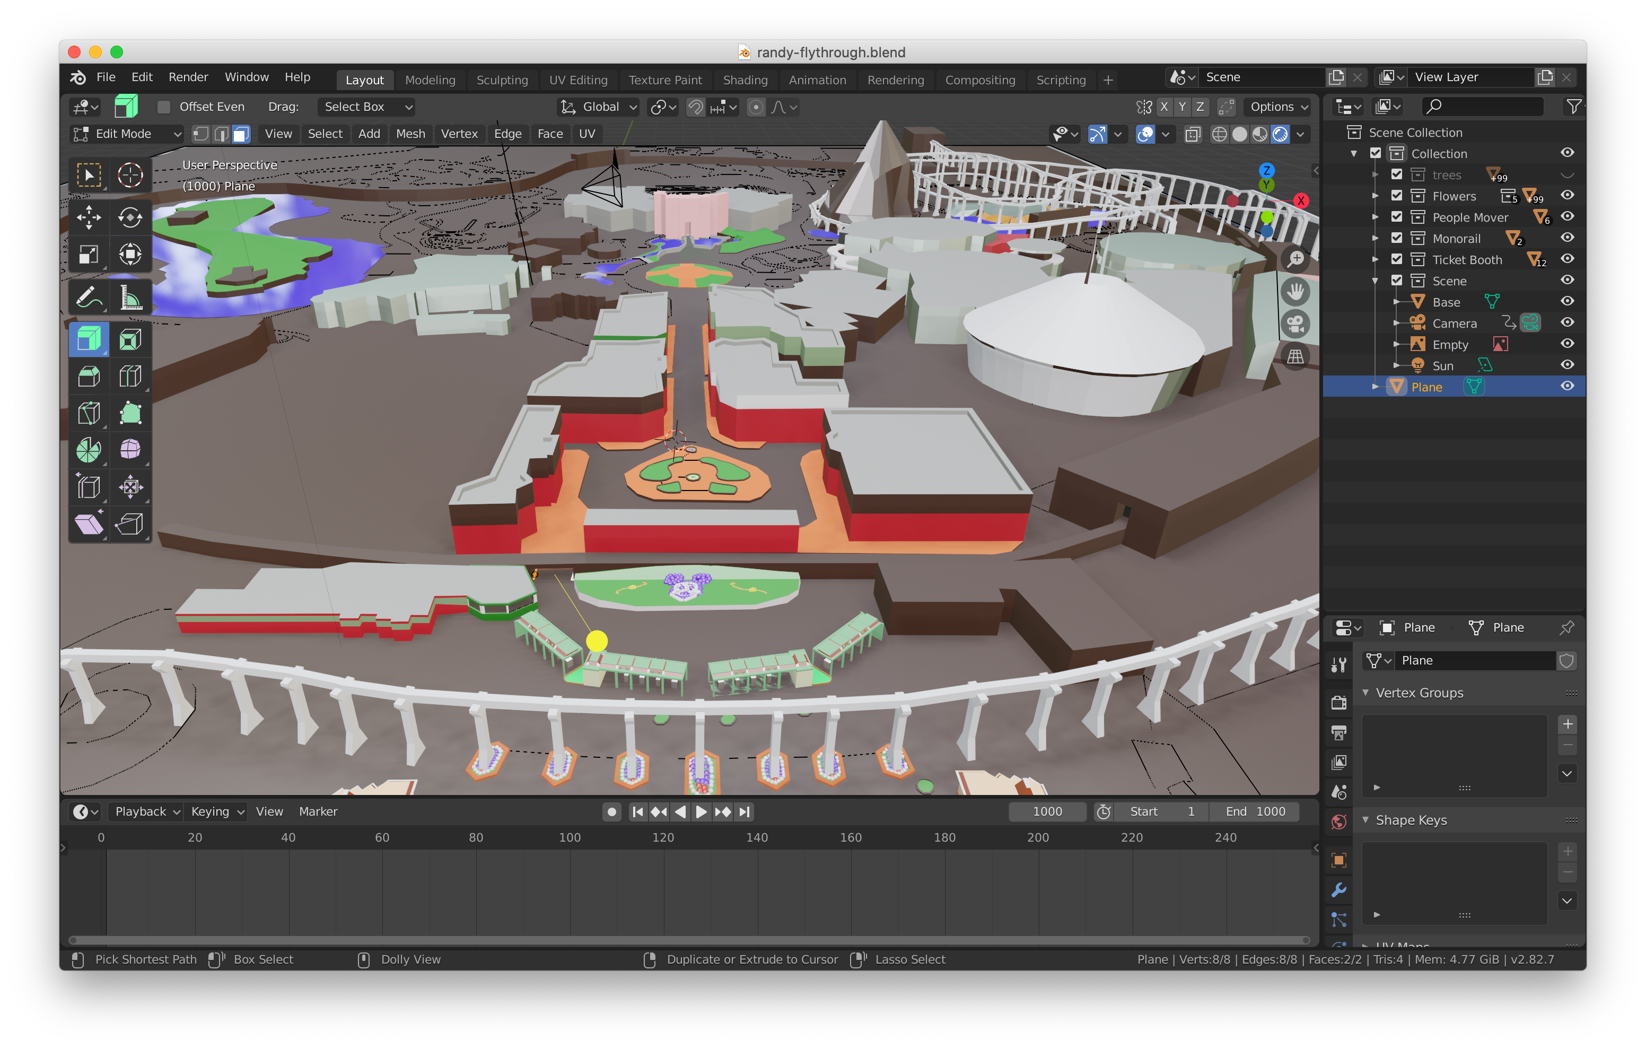Viewport: 1646px width, 1049px height.
Task: Add a new vertex group
Action: point(1568,724)
